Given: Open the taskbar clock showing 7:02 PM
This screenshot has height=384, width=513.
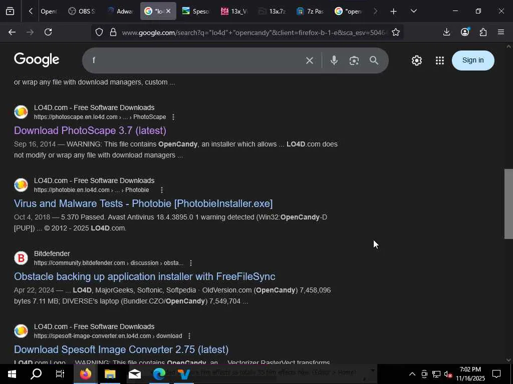Looking at the screenshot, I should [470, 374].
